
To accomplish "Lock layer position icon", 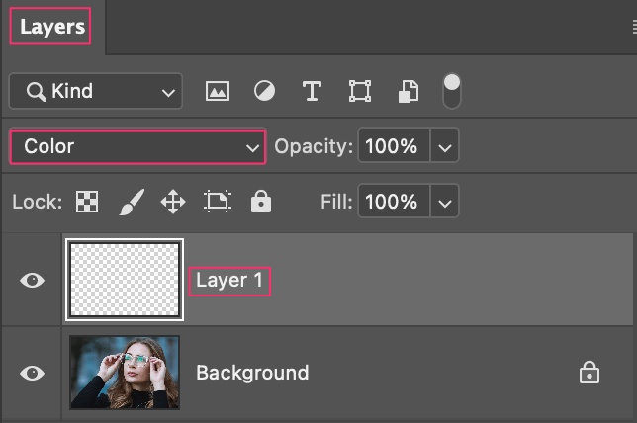I will [173, 202].
